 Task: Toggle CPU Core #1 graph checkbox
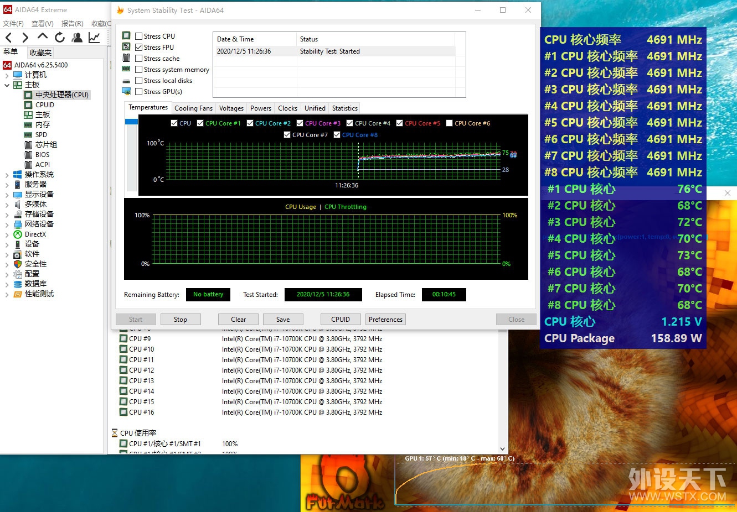200,123
